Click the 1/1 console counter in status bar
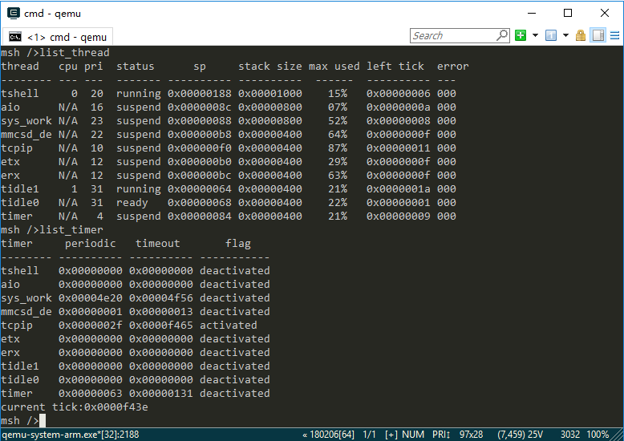624x441 pixels. (x=370, y=434)
